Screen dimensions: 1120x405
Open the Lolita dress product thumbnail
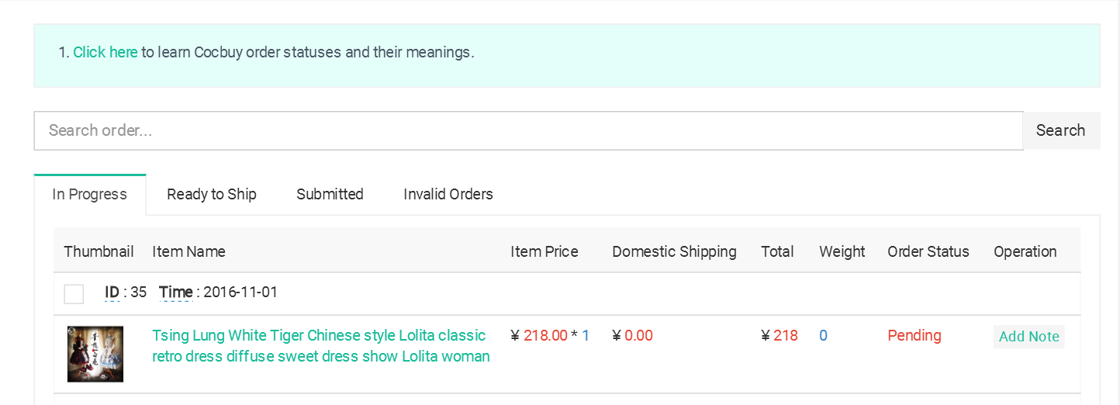(x=95, y=354)
